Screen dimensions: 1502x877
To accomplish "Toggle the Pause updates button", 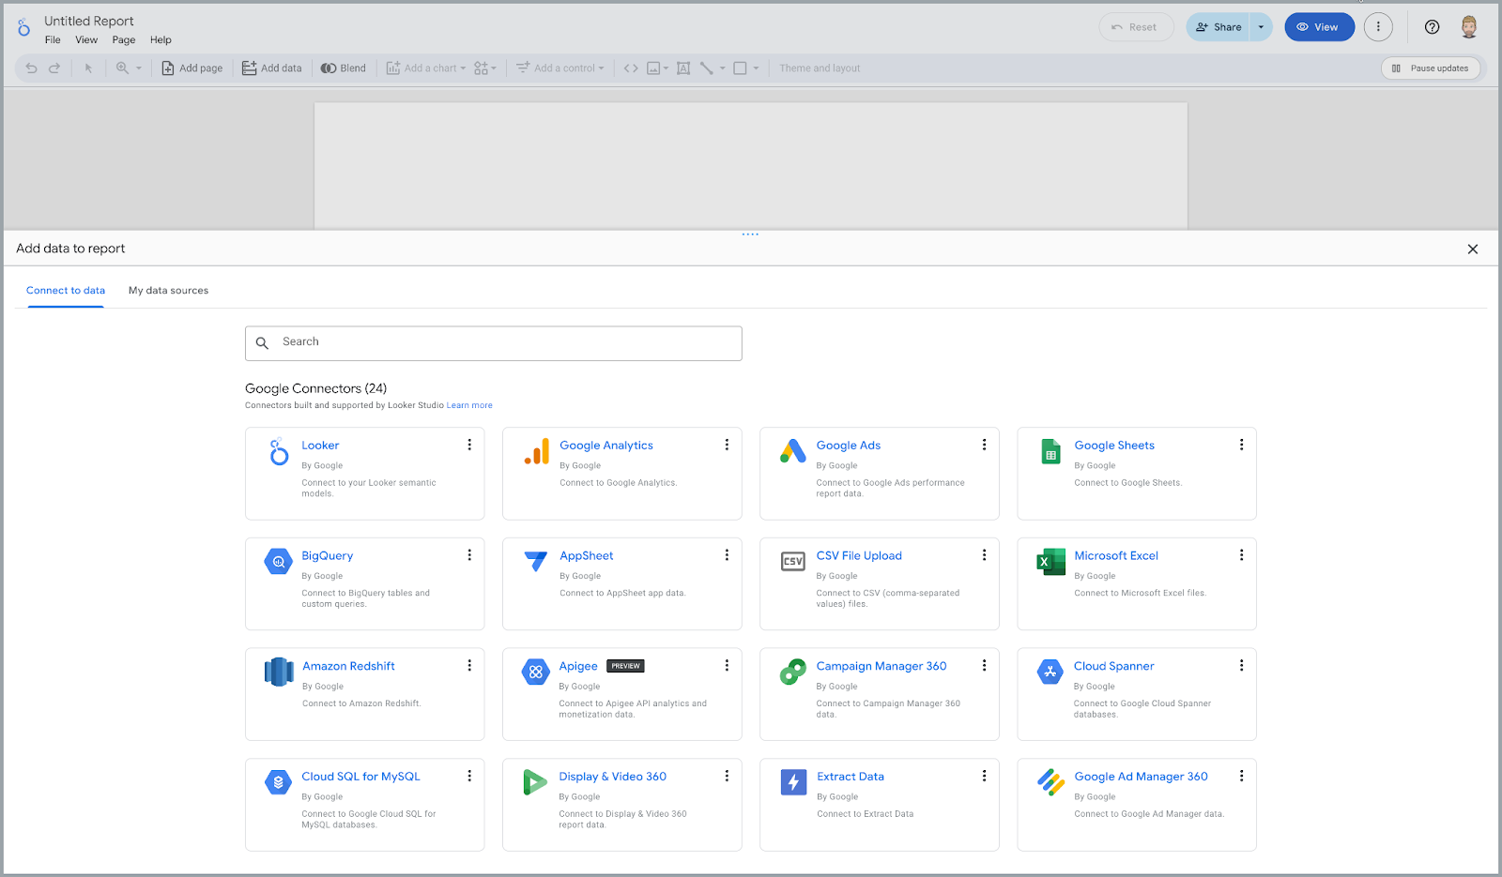I will [1431, 68].
